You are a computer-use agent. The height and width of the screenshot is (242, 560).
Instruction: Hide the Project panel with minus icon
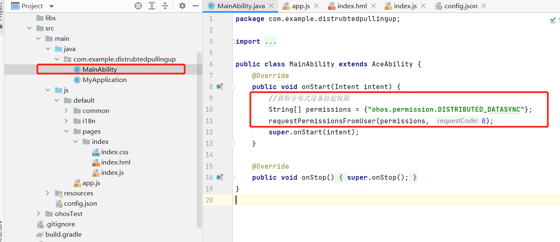(x=196, y=6)
